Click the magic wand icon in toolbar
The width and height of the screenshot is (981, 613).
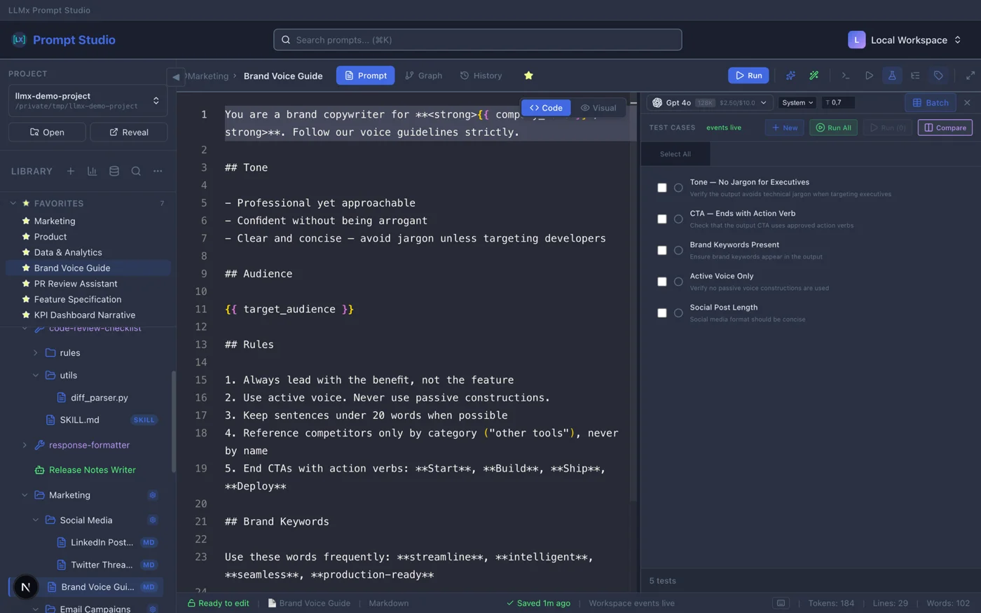coord(814,76)
